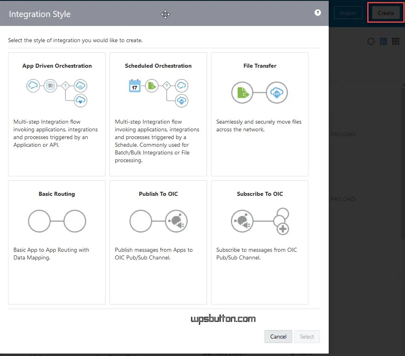Viewport: 405px width, 356px height.
Task: Refresh the integrations list
Action: tap(371, 41)
